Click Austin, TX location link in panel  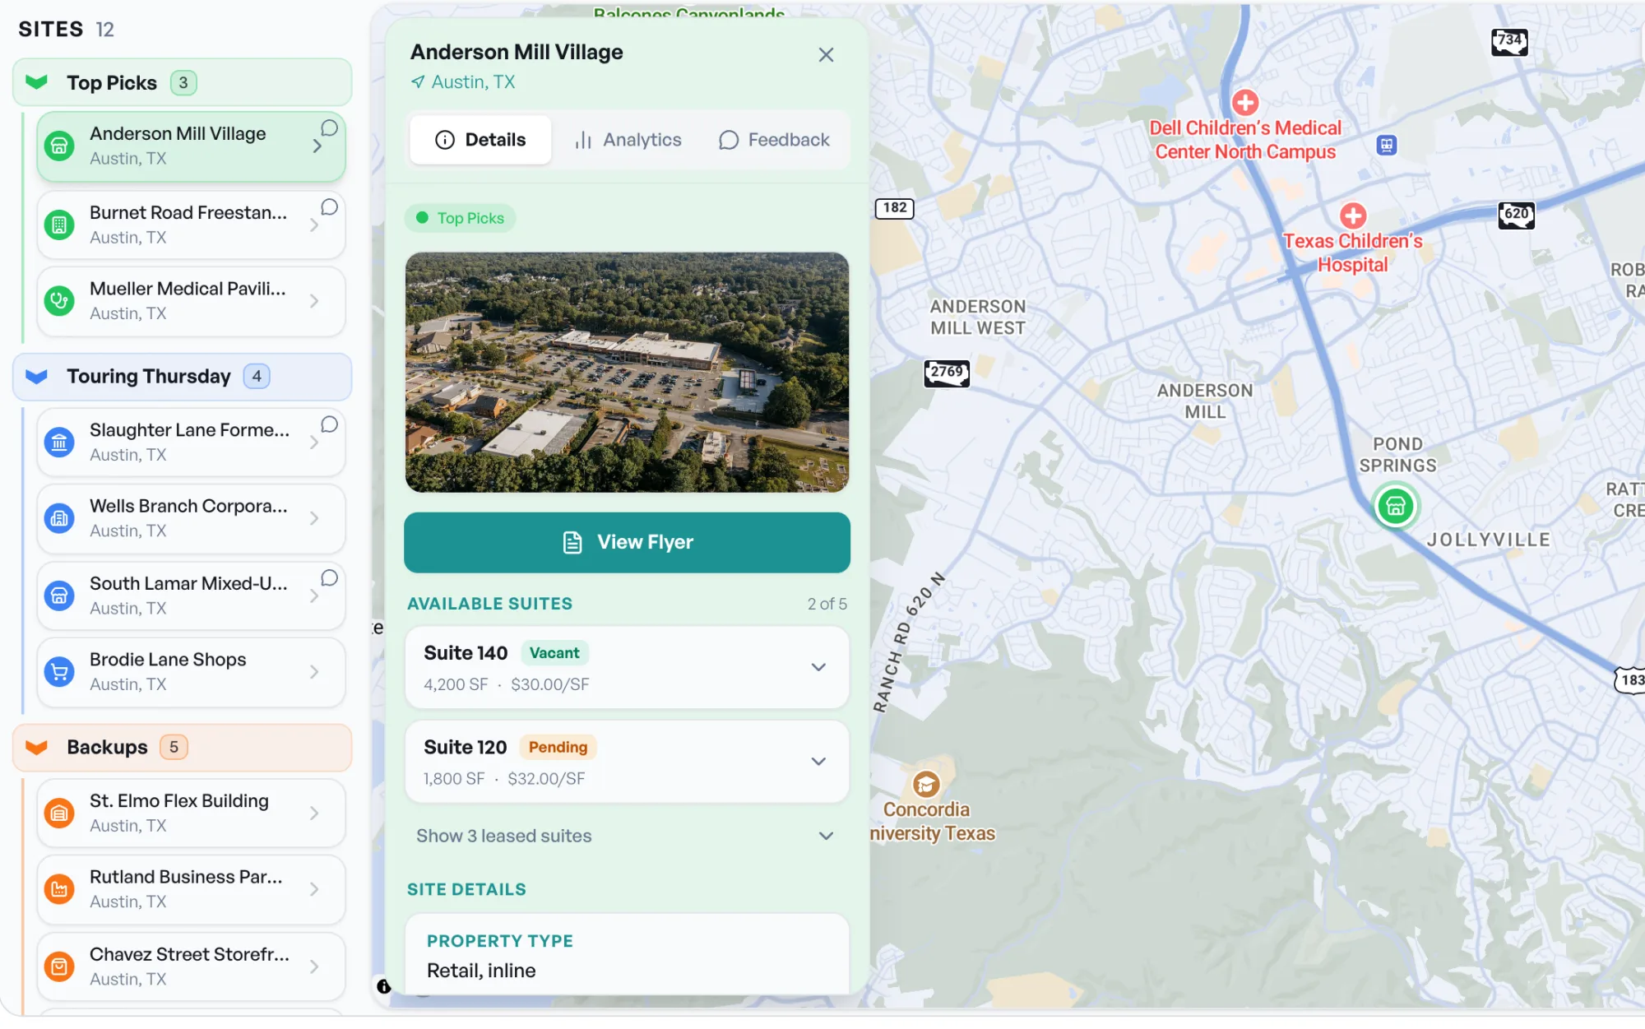(x=473, y=82)
